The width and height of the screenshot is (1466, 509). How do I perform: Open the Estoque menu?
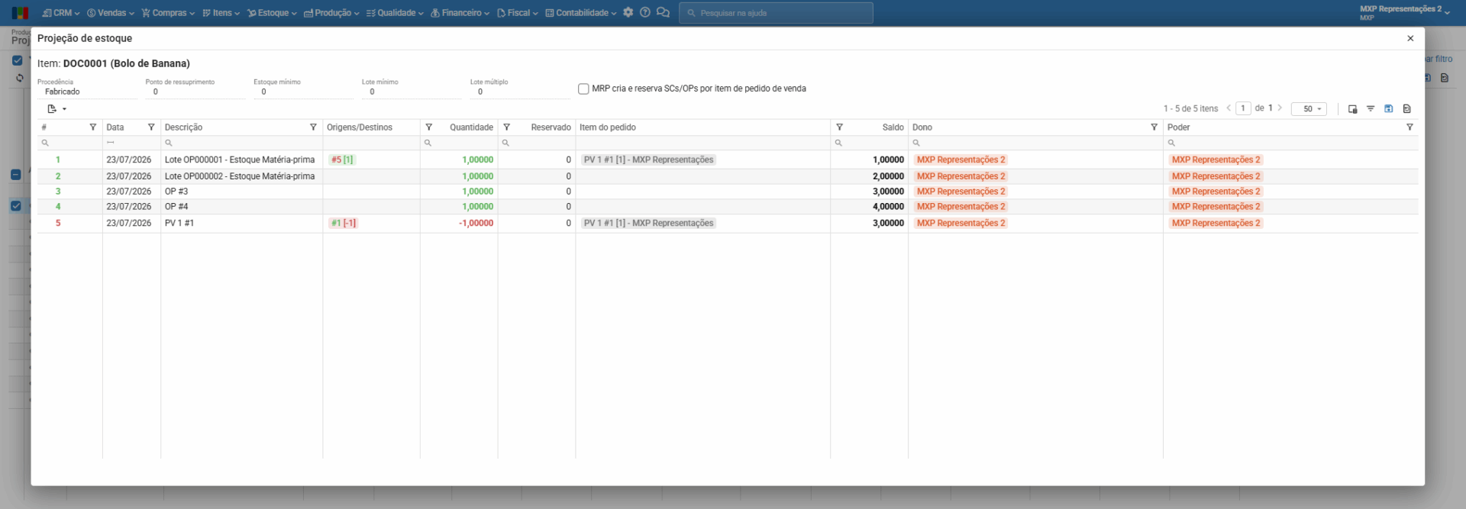[x=272, y=13]
